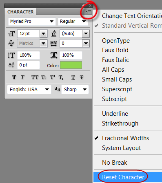Toggle the Small Caps Tr button
162x183 pixels.
click(x=44, y=77)
